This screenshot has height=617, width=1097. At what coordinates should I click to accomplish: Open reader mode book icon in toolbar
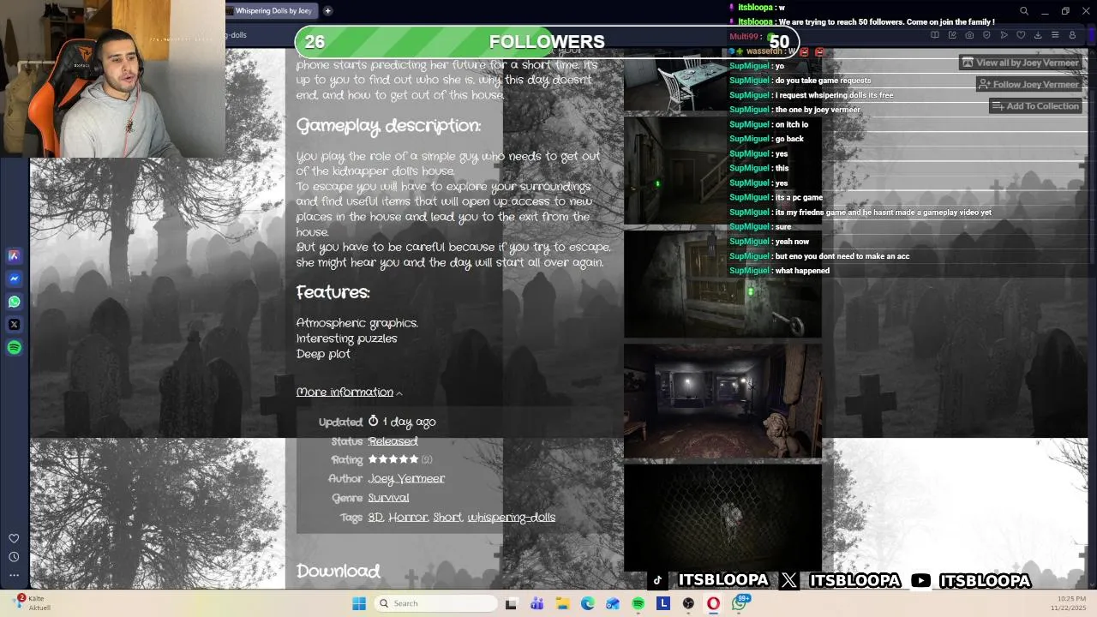click(x=935, y=35)
